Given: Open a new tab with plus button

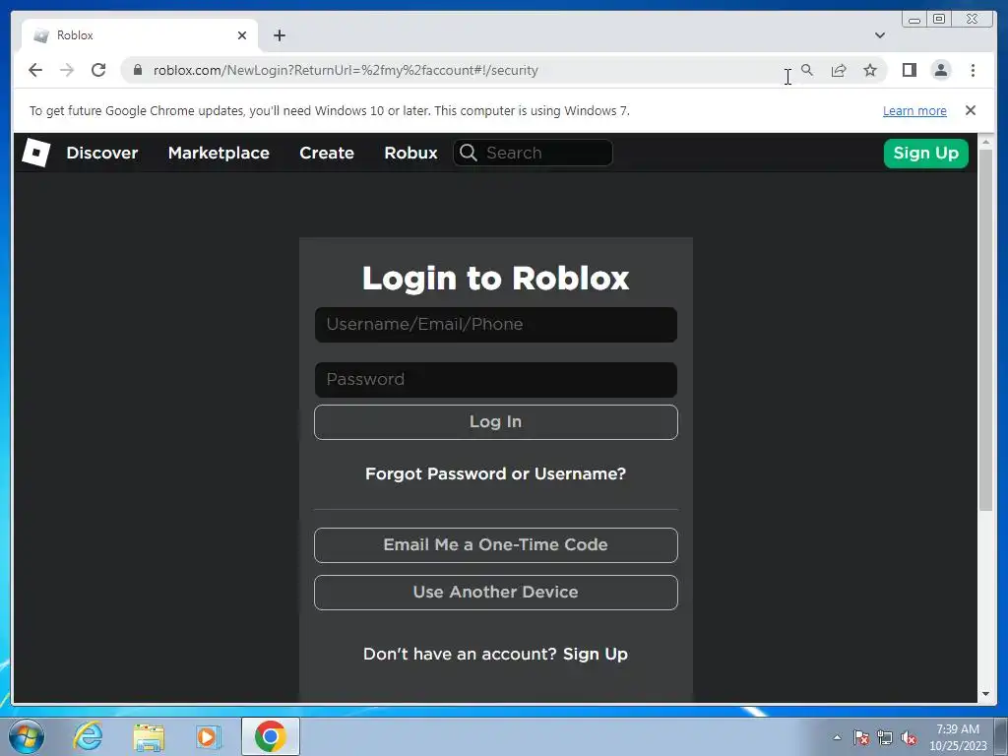Looking at the screenshot, I should pos(279,35).
